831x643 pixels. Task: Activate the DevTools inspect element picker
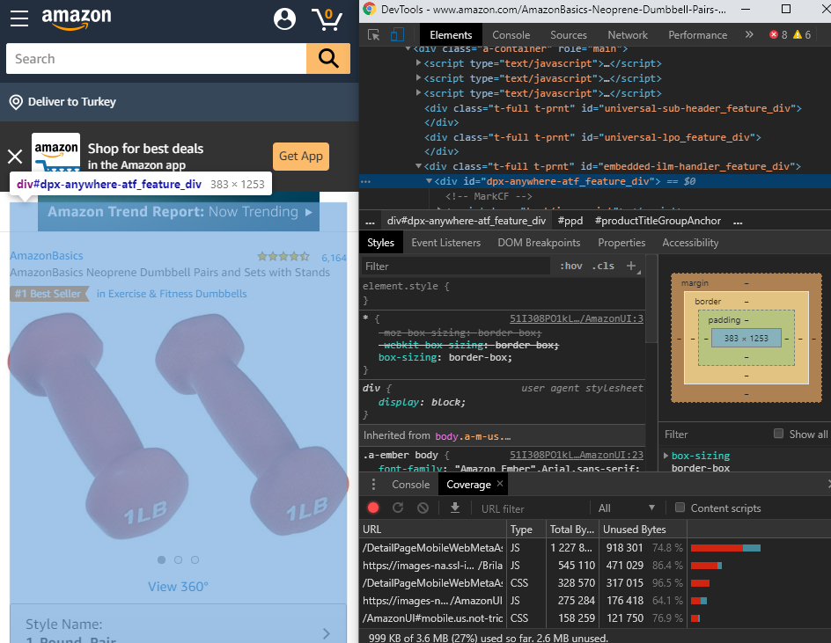[373, 35]
